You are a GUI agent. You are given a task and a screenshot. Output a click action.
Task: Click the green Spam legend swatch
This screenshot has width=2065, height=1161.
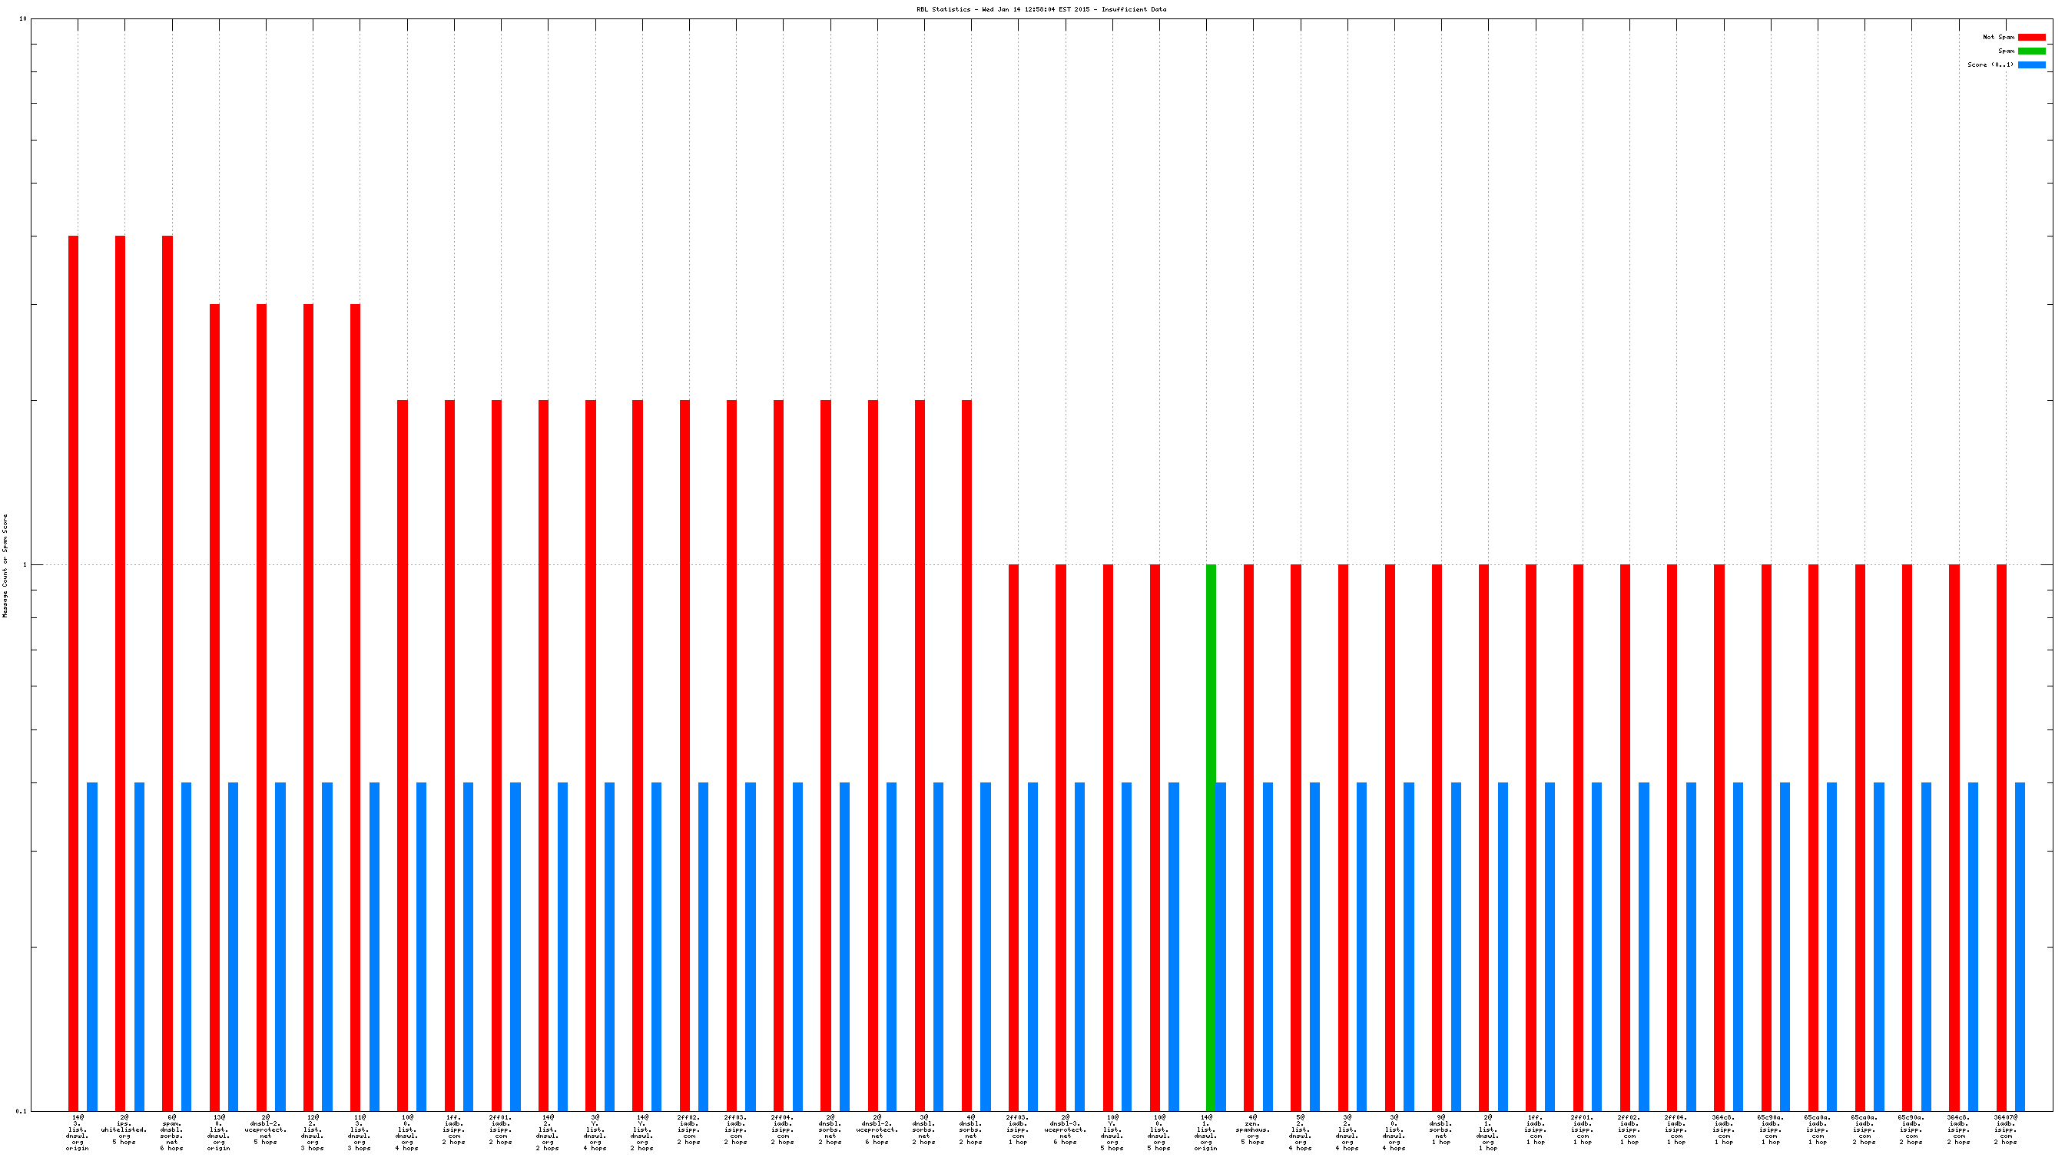click(x=2031, y=51)
